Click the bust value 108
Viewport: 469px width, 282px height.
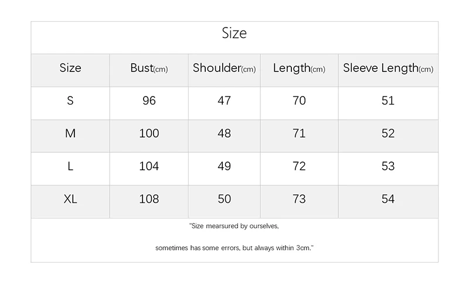pyautogui.click(x=149, y=199)
